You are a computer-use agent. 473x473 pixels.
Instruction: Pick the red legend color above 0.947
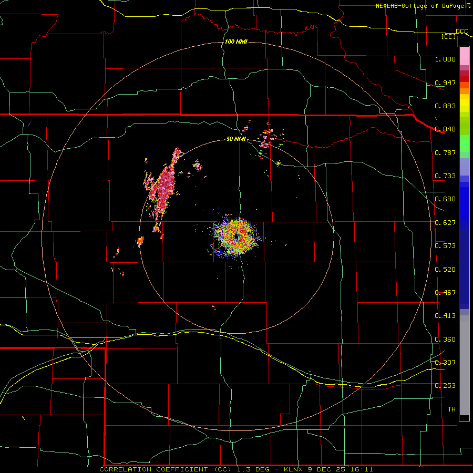(464, 79)
